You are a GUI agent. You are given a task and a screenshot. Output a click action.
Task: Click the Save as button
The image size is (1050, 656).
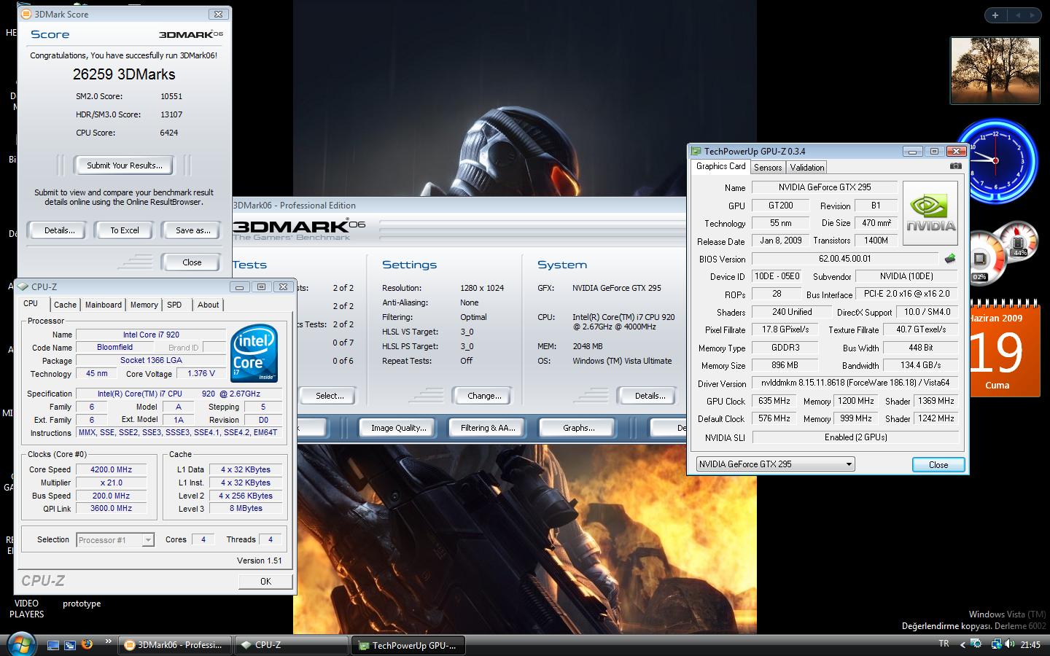point(192,230)
